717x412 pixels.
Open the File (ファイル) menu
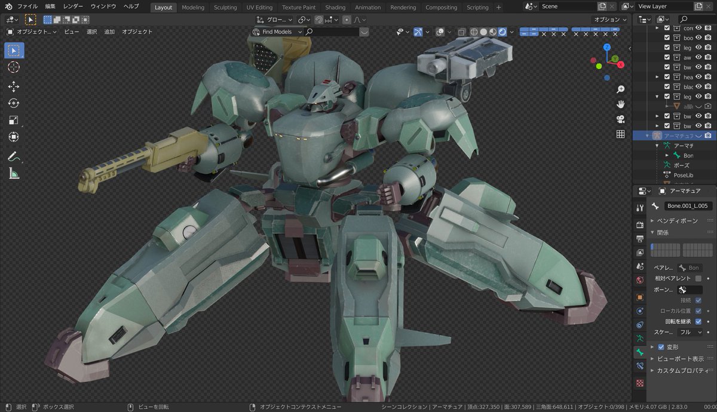[27, 6]
